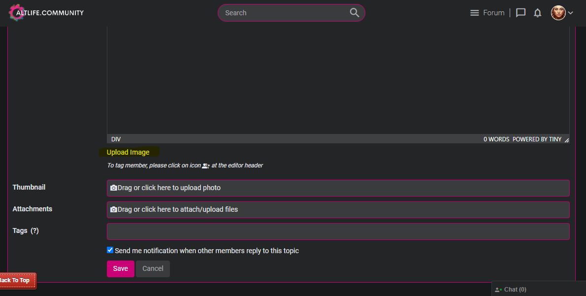Click the editor resize handle in the corner
The width and height of the screenshot is (586, 296).
(x=566, y=140)
